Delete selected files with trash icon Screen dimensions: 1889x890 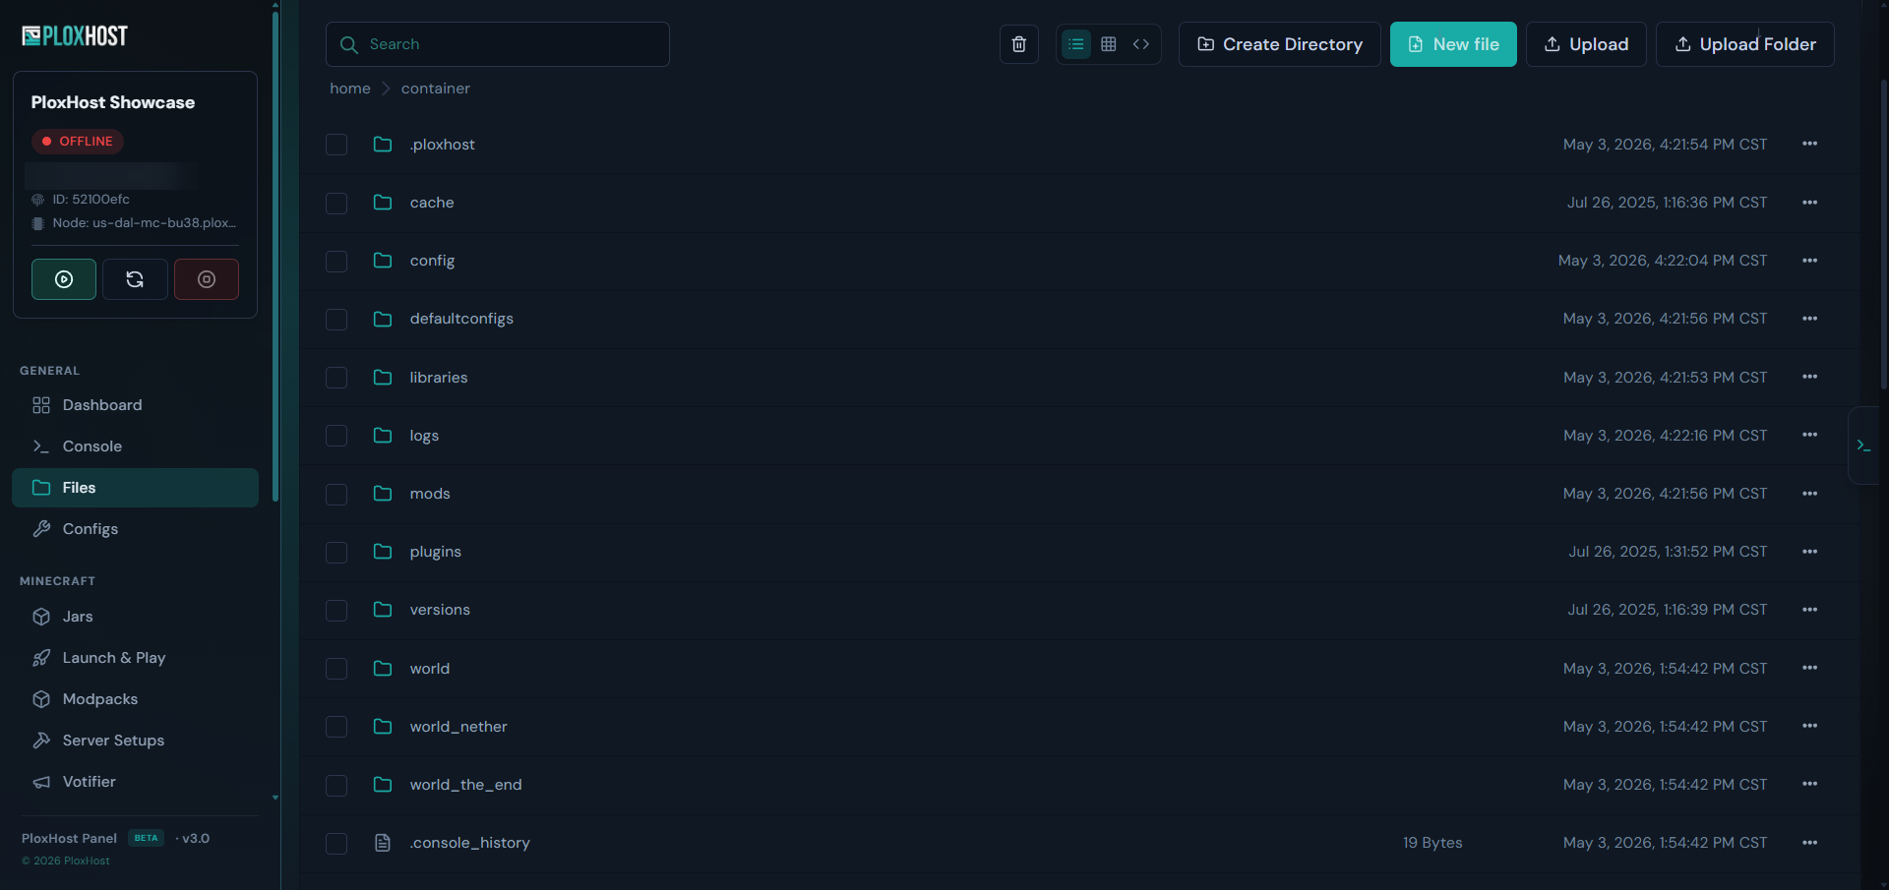tap(1019, 44)
